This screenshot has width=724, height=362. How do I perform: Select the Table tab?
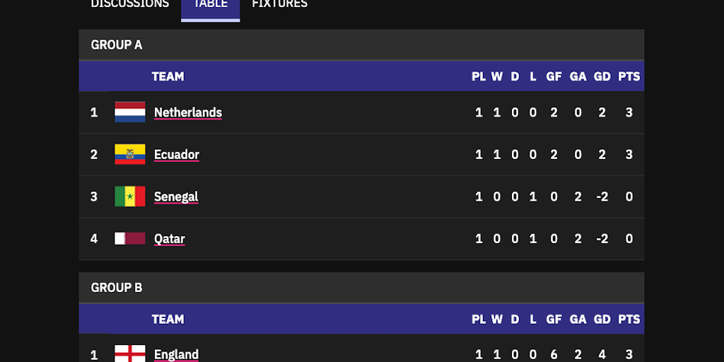(x=211, y=4)
